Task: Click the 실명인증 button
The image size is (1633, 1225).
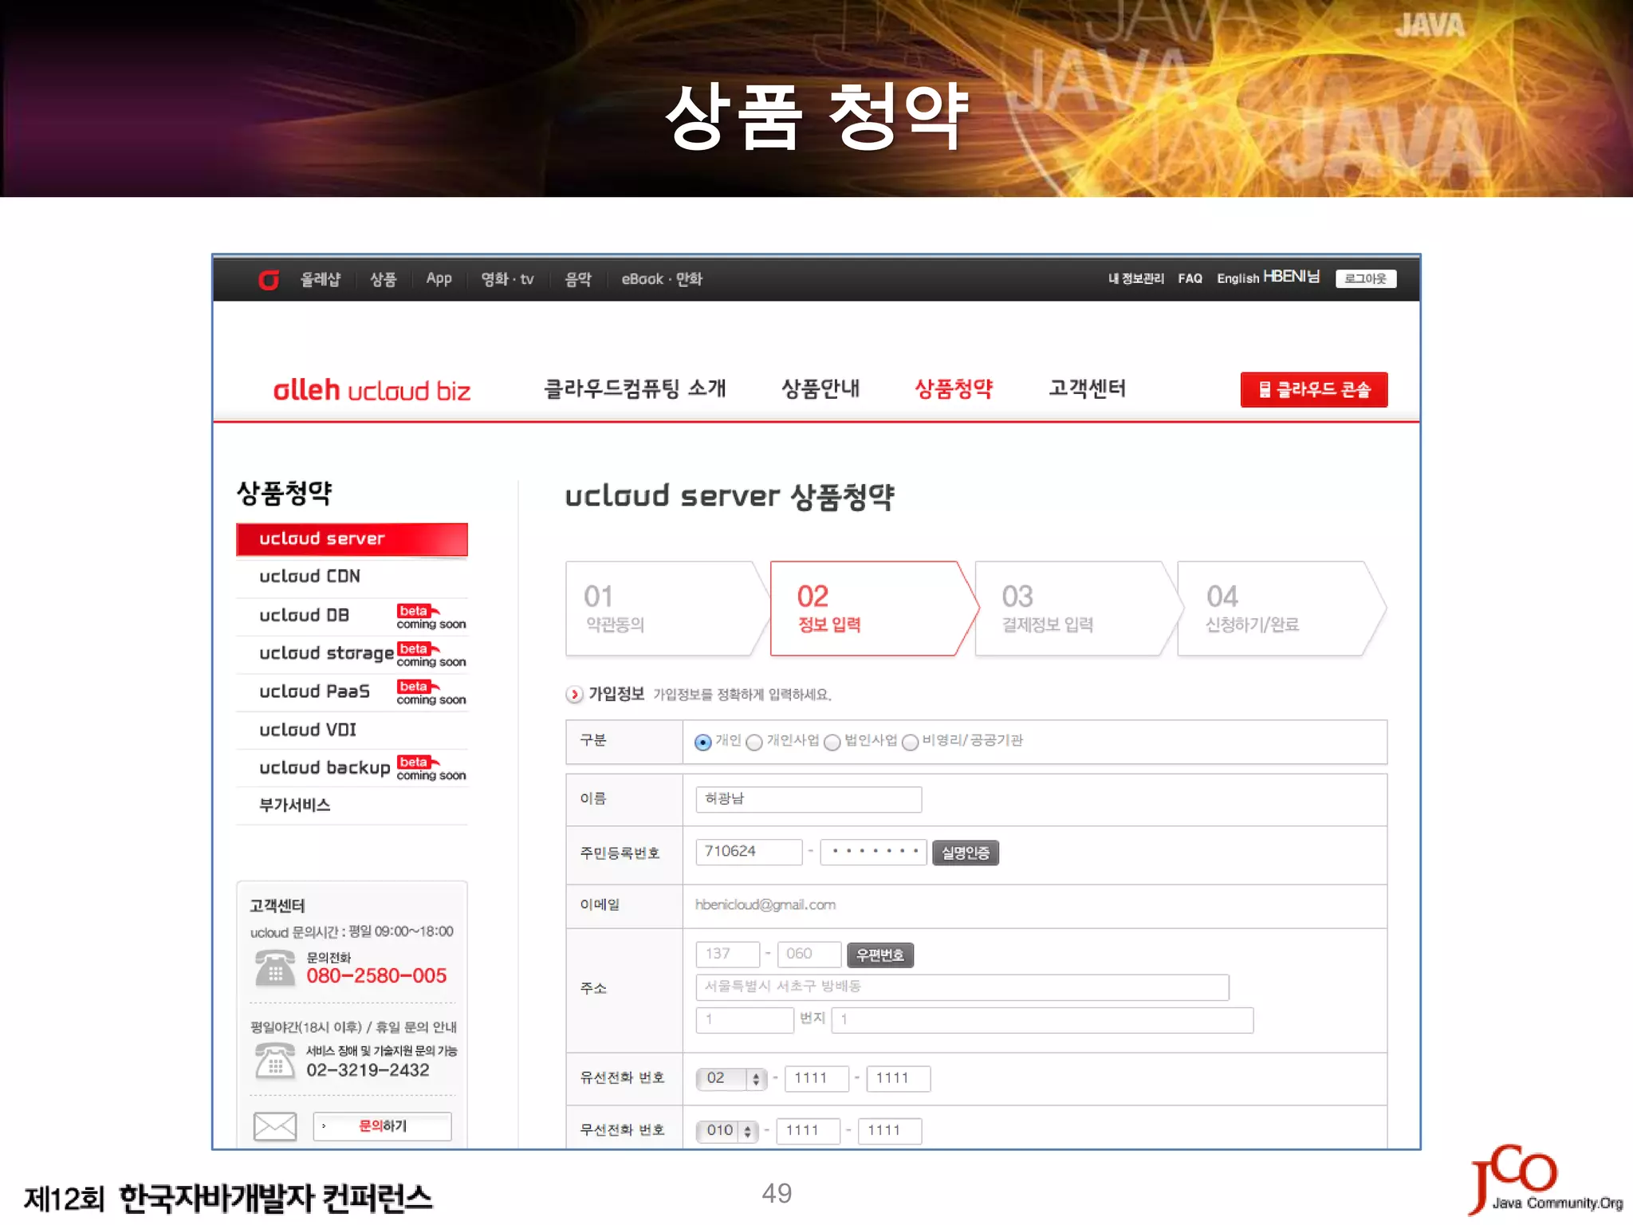Action: pyautogui.click(x=966, y=853)
